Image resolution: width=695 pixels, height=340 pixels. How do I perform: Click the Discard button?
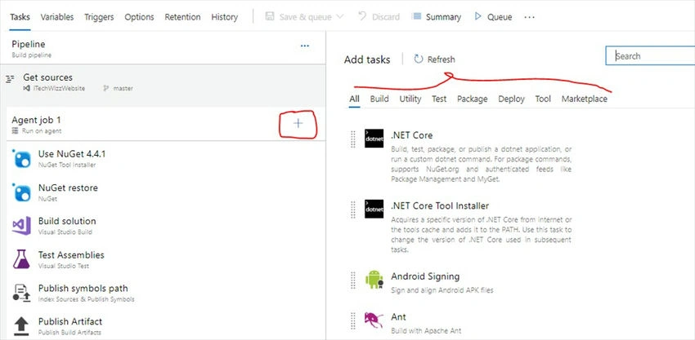tap(379, 17)
